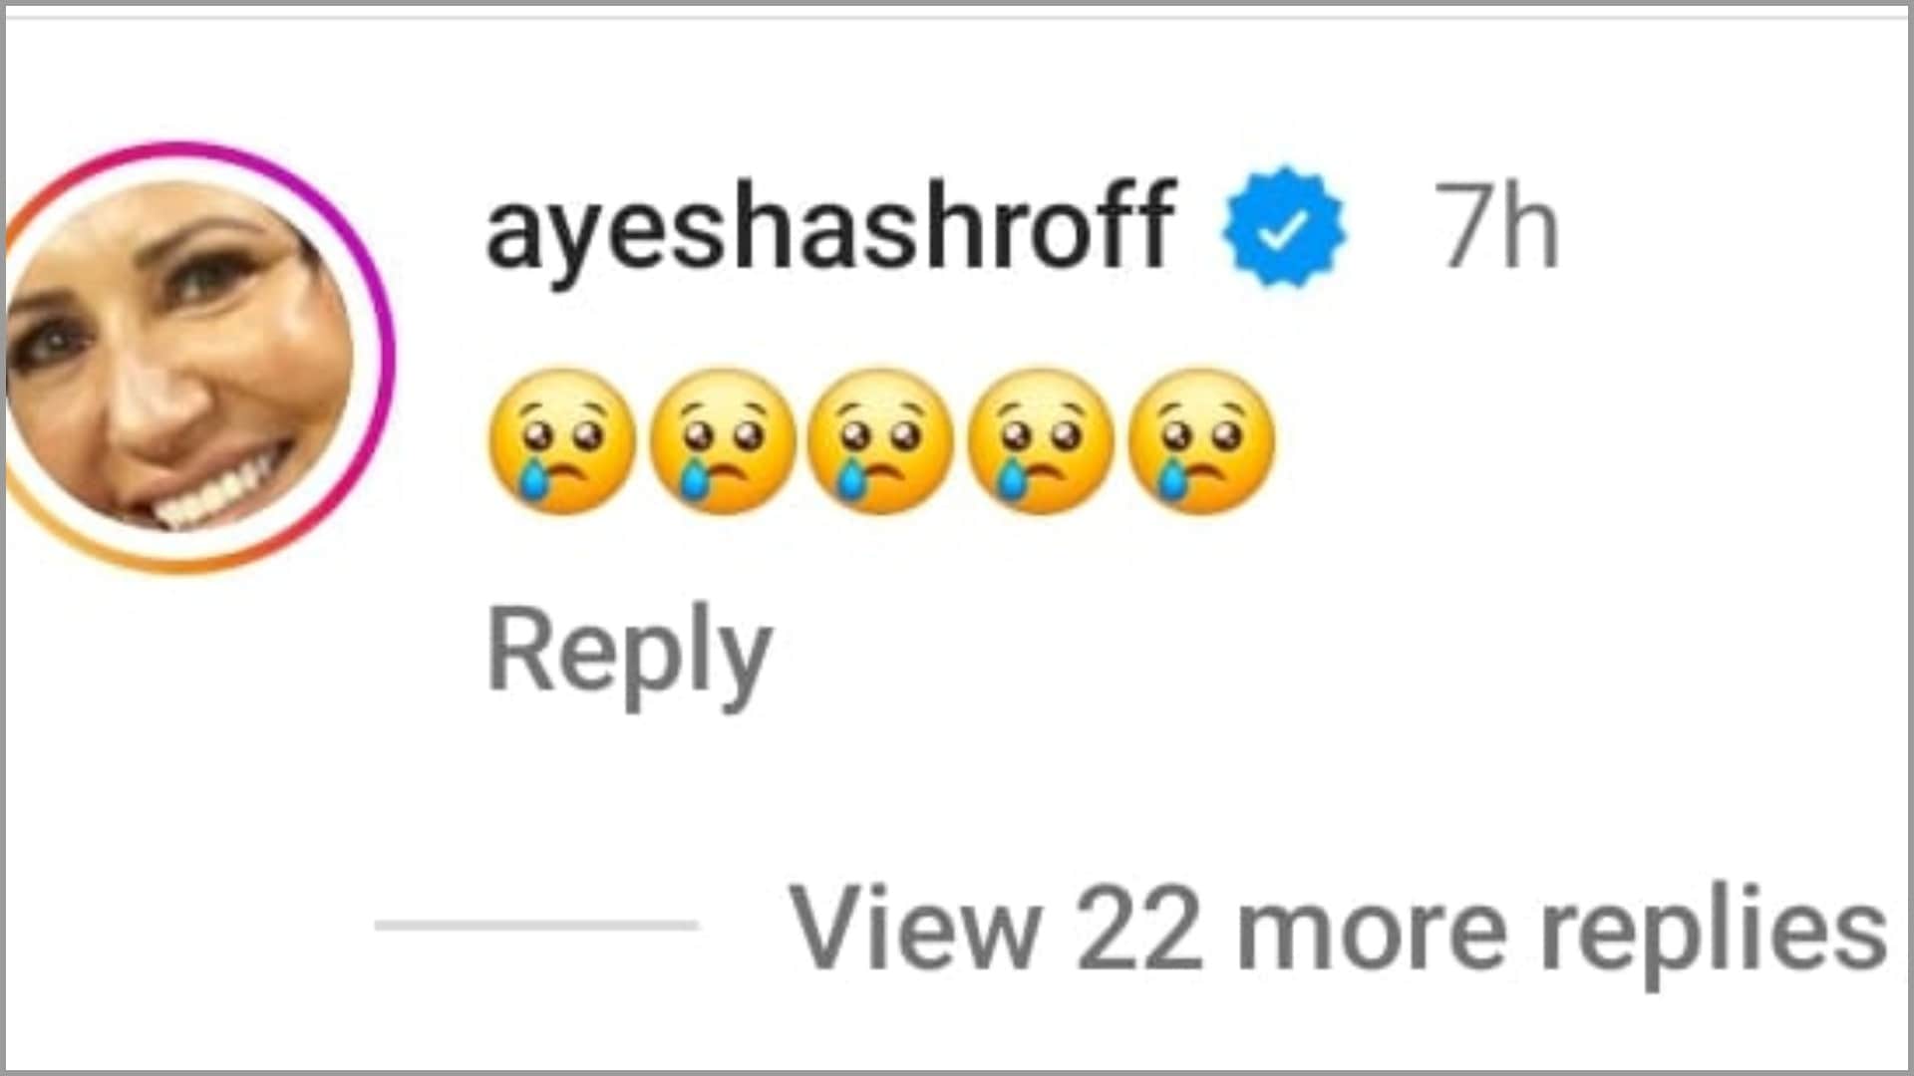Click the line beside View 22 more replies

click(536, 925)
